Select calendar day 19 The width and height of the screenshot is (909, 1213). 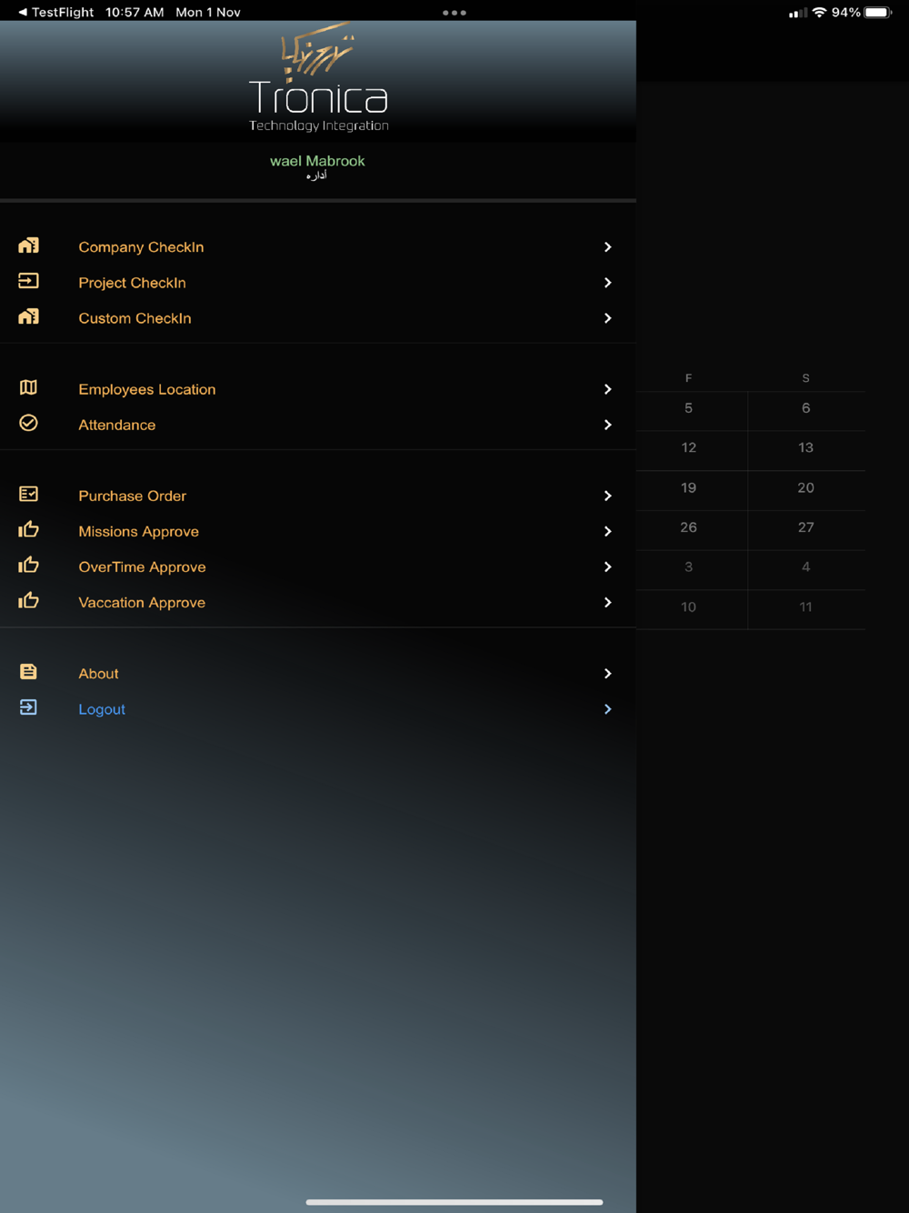(x=689, y=487)
